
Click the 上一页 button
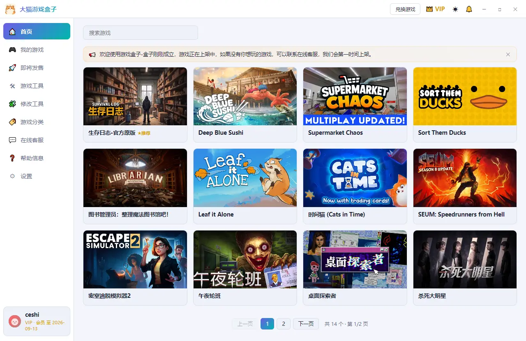coord(245,324)
